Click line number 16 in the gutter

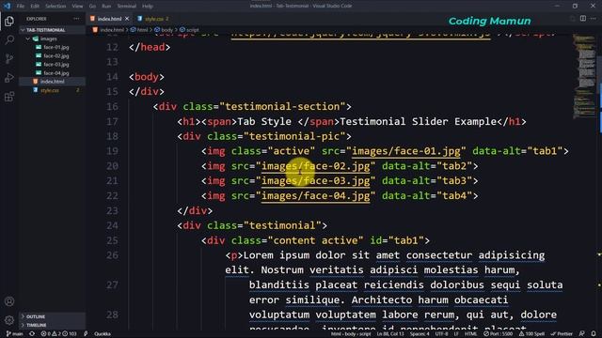tap(112, 106)
